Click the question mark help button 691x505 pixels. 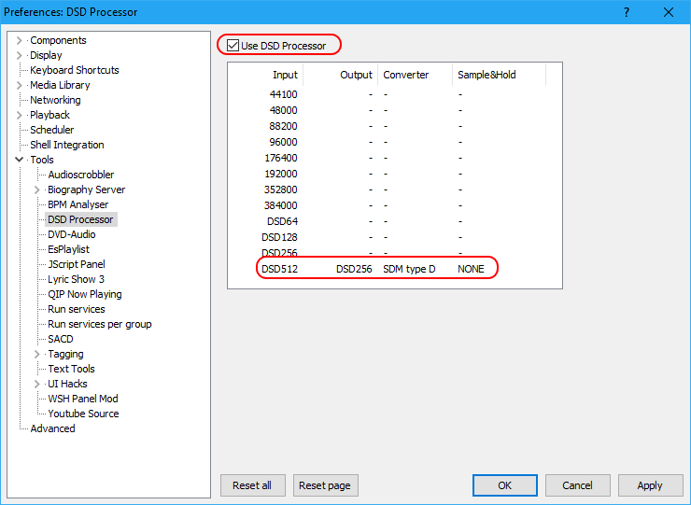tap(625, 12)
